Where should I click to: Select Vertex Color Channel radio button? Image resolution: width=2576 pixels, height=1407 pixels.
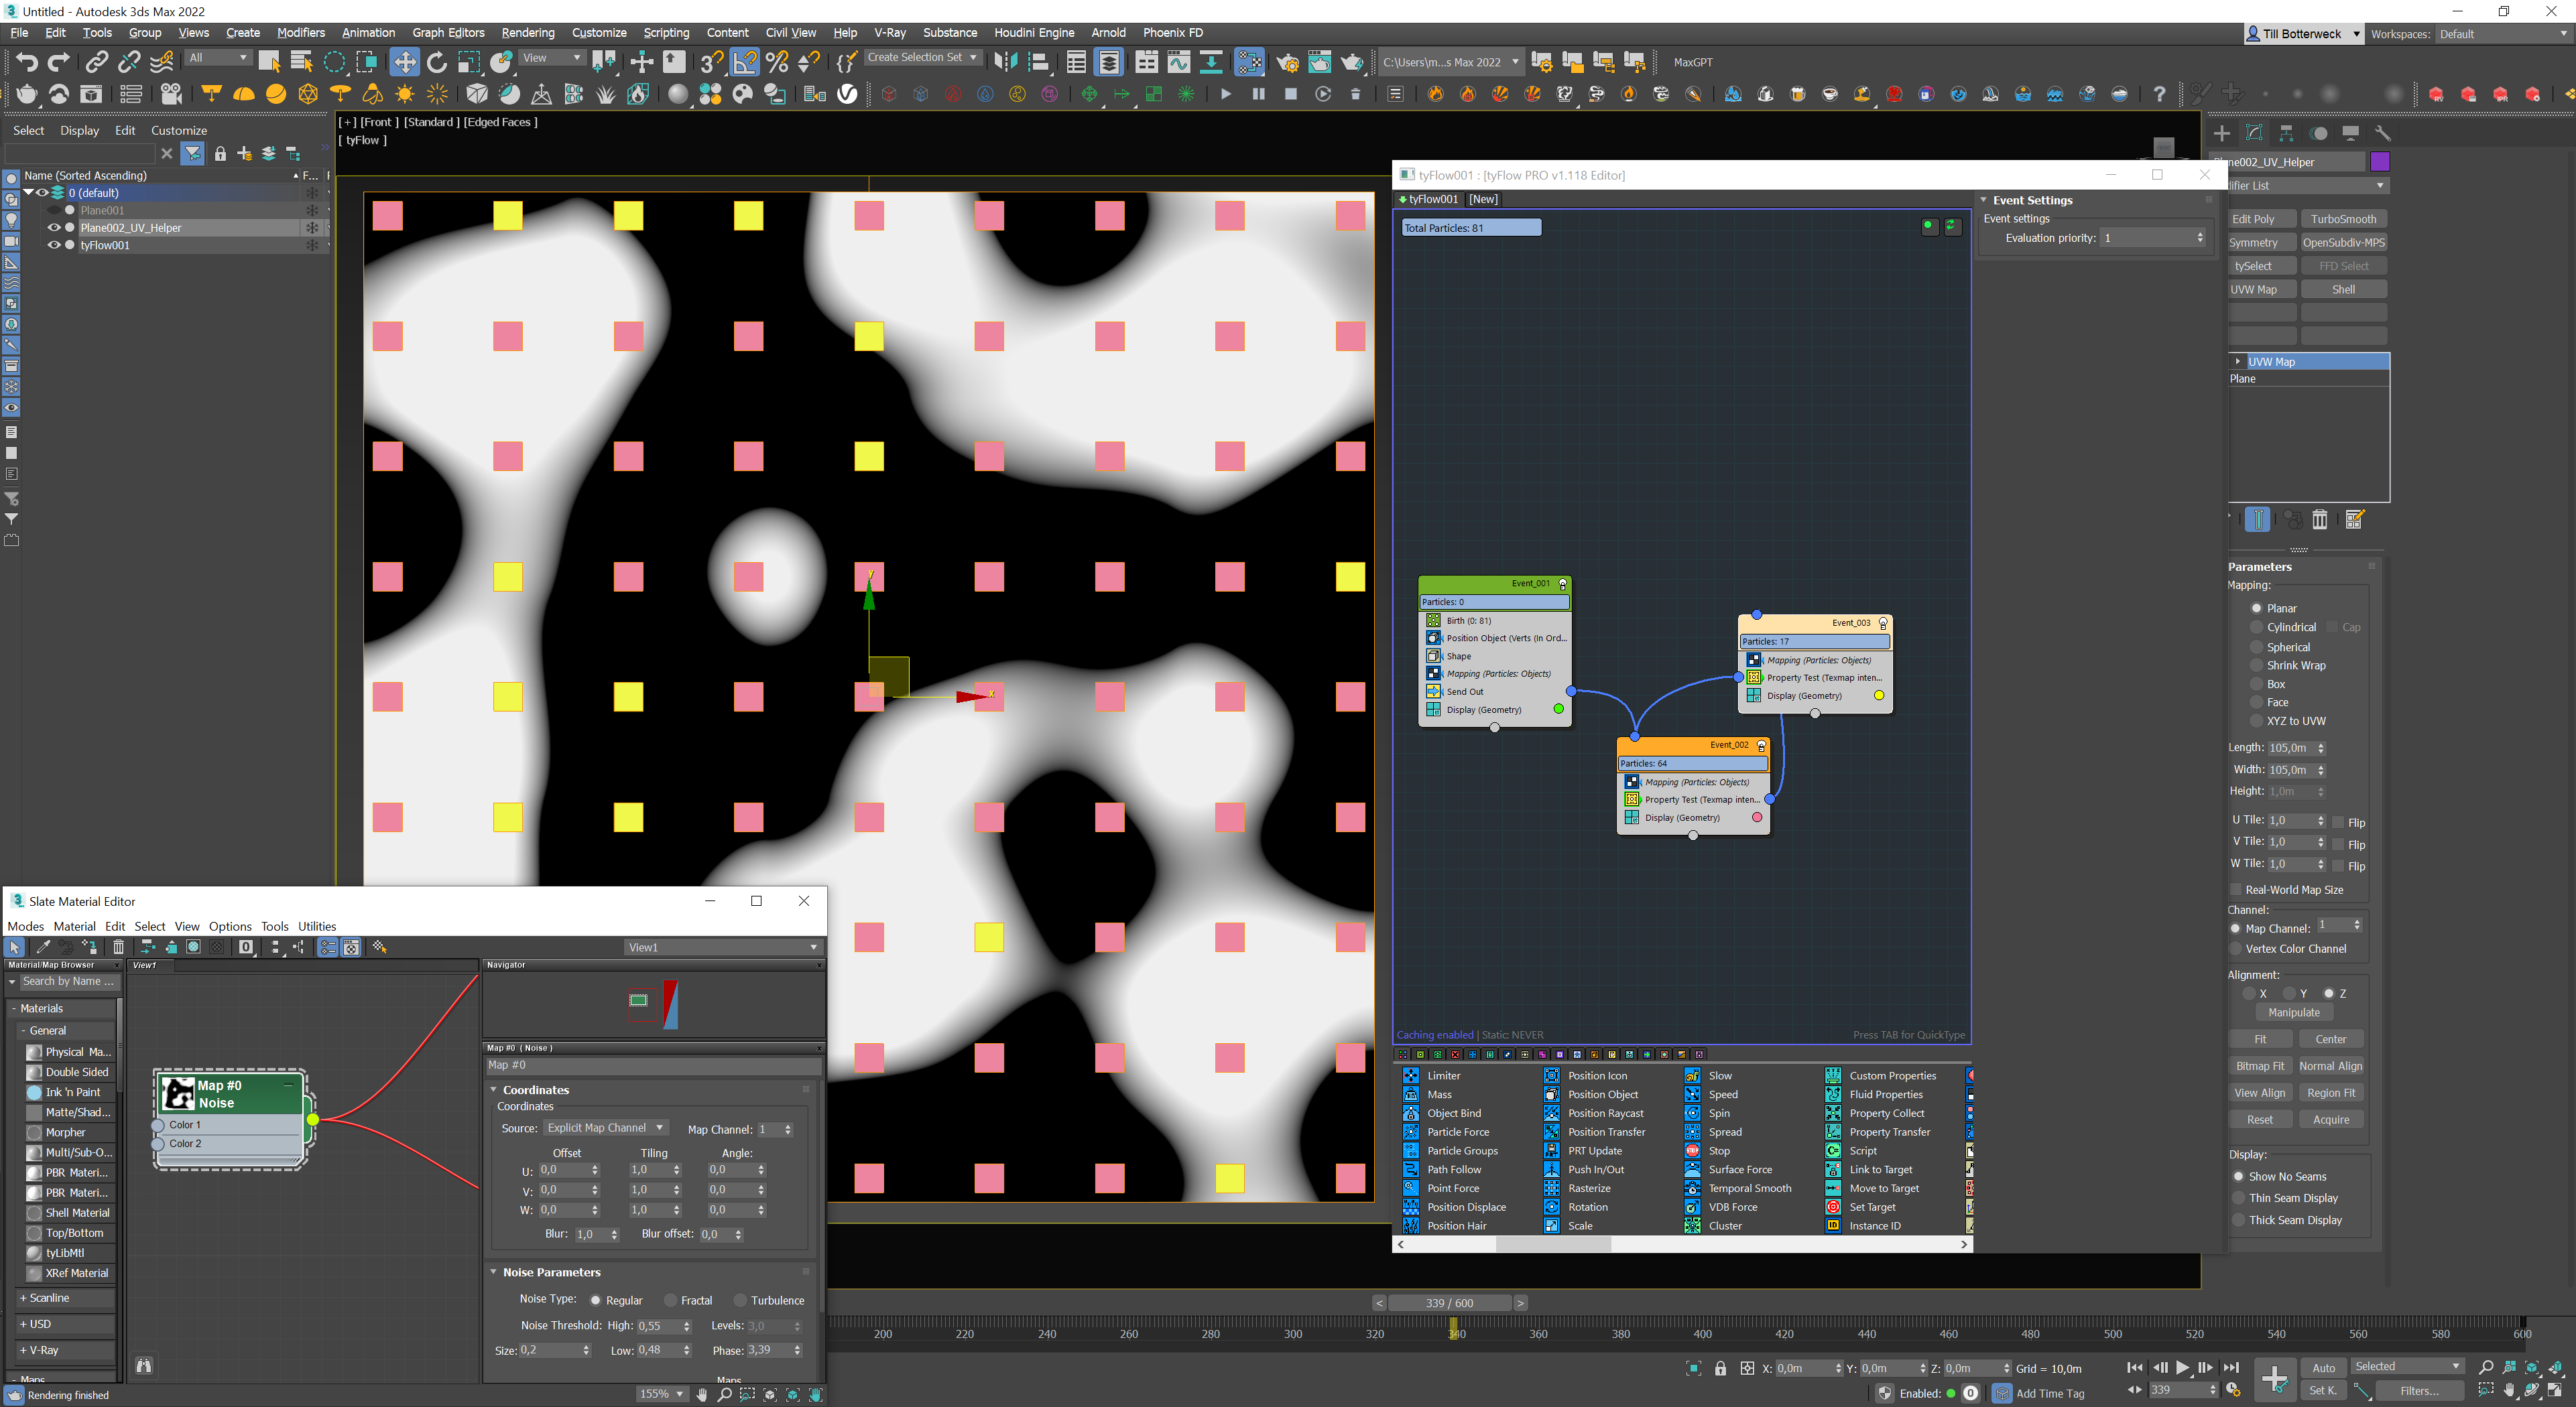pyautogui.click(x=2236, y=948)
